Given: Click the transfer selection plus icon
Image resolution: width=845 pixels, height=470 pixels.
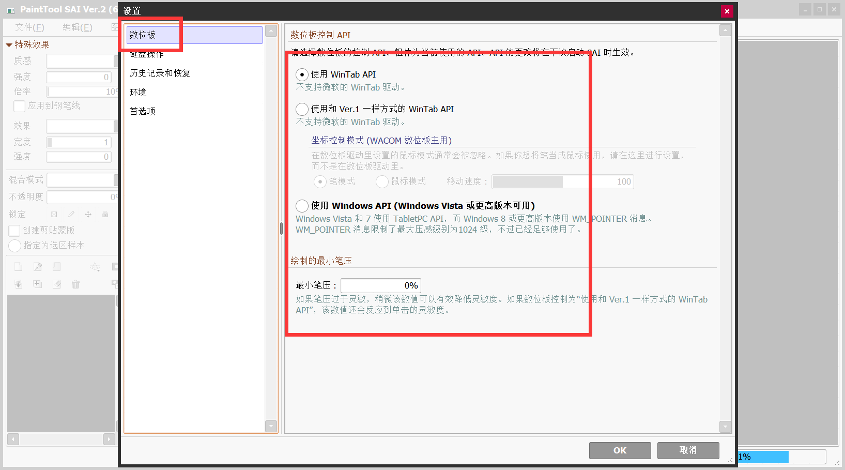Looking at the screenshot, I should tap(38, 284).
